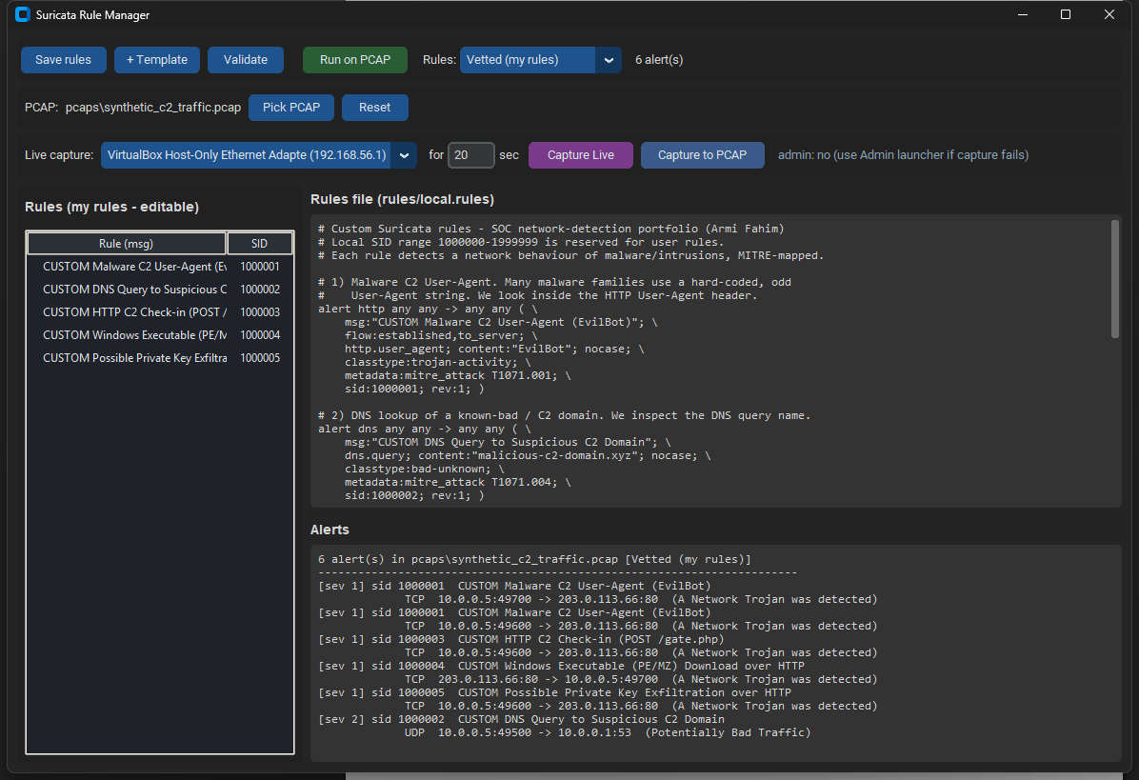Place cursor on 'sid:1000001; rev:1; )' line
The width and height of the screenshot is (1139, 780).
click(x=414, y=390)
